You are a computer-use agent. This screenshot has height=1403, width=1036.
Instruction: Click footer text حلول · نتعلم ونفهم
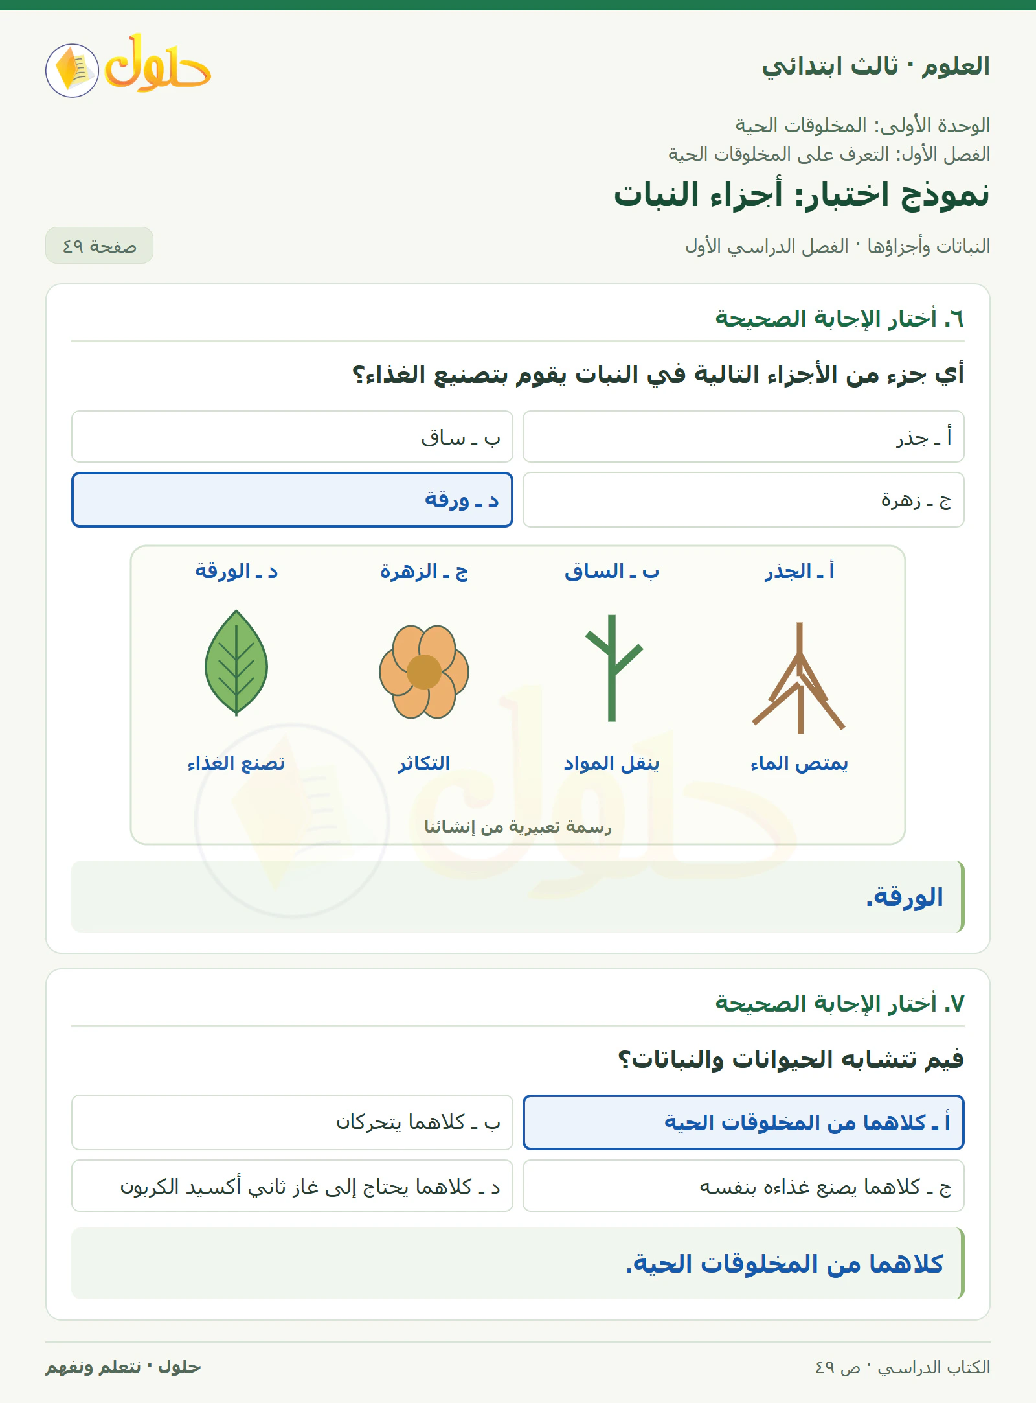123,1367
